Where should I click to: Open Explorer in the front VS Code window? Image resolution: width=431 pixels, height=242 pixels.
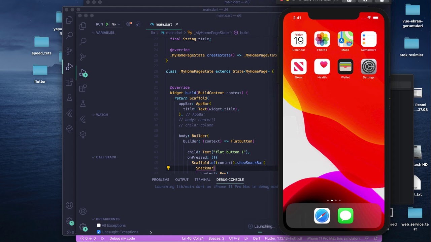click(83, 26)
